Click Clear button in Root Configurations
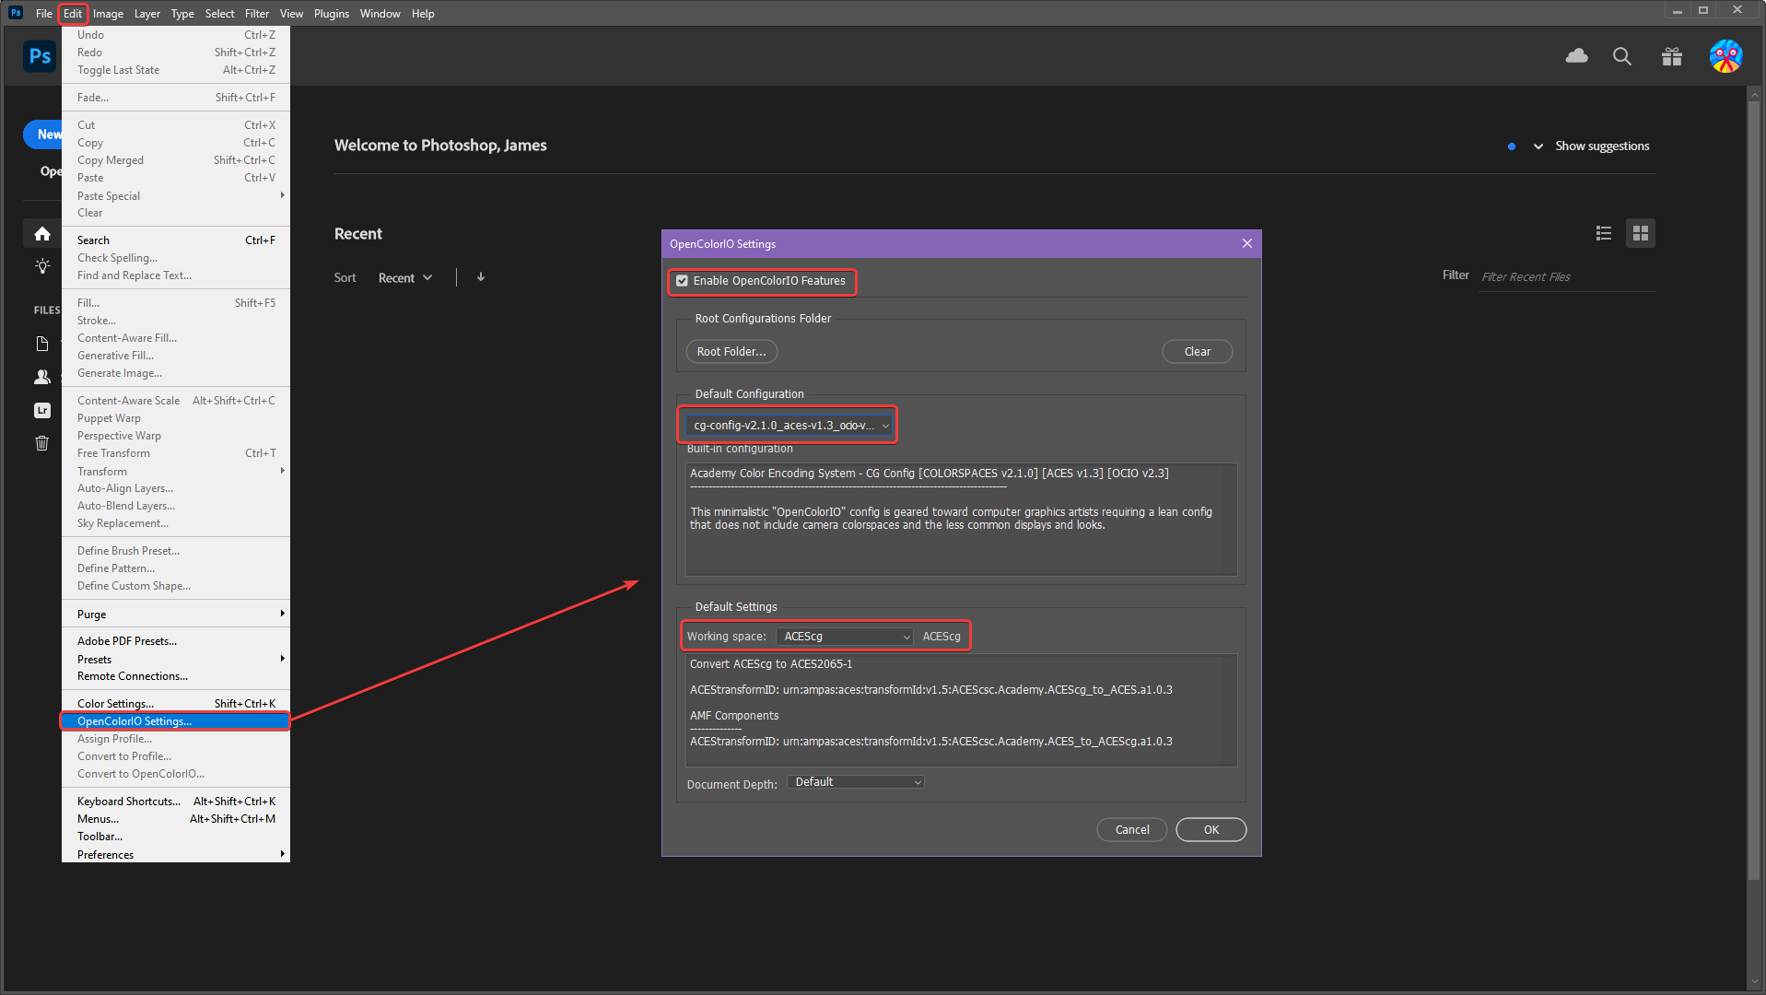This screenshot has width=1766, height=995. (1197, 352)
